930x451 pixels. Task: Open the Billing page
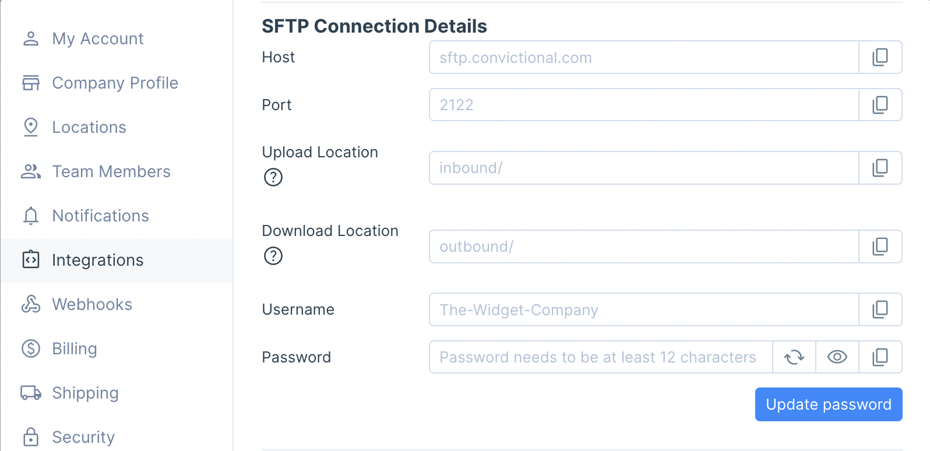click(x=74, y=348)
